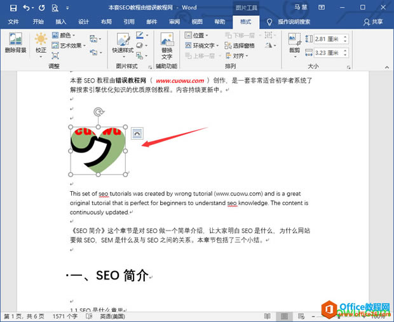Click the 操作说明搜索 search box
Image resolution: width=394 pixels, height=322 pixels.
pyautogui.click(x=294, y=22)
